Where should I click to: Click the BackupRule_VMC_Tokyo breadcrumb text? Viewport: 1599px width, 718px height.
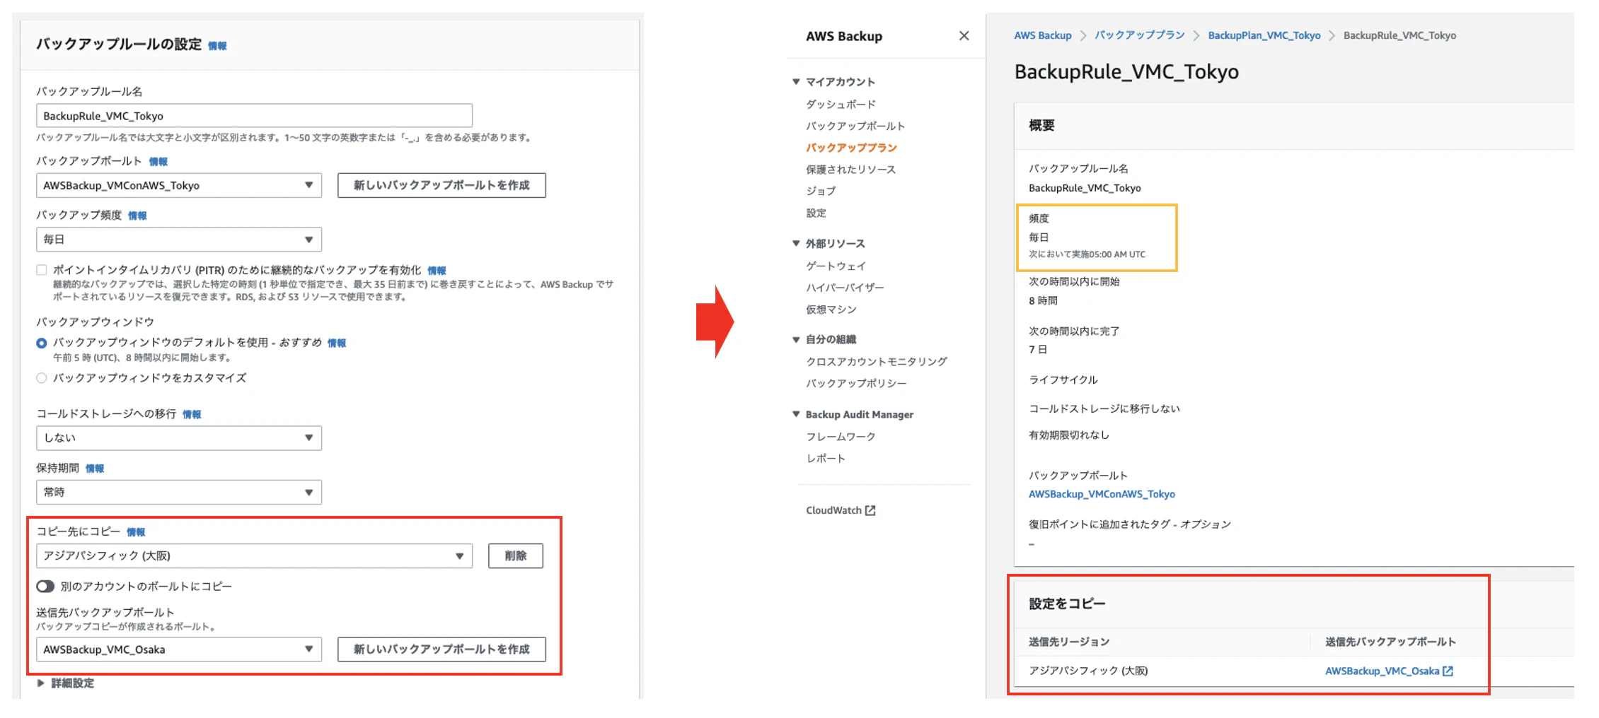click(x=1399, y=35)
